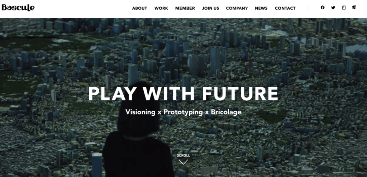Open the NEWS menu item

coord(261,8)
